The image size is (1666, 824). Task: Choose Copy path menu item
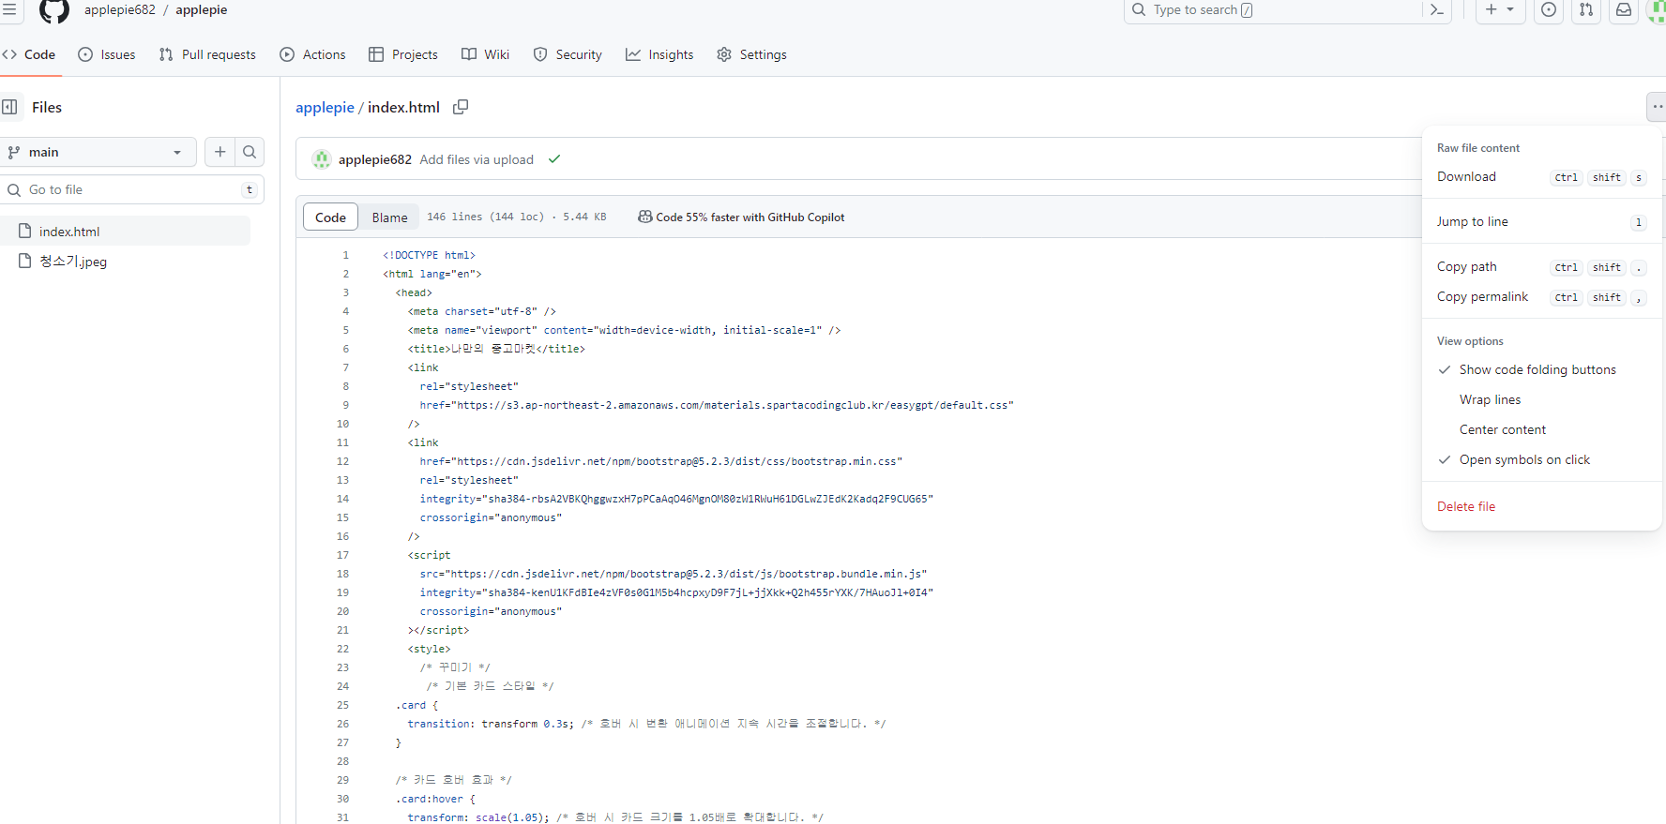pos(1542,266)
